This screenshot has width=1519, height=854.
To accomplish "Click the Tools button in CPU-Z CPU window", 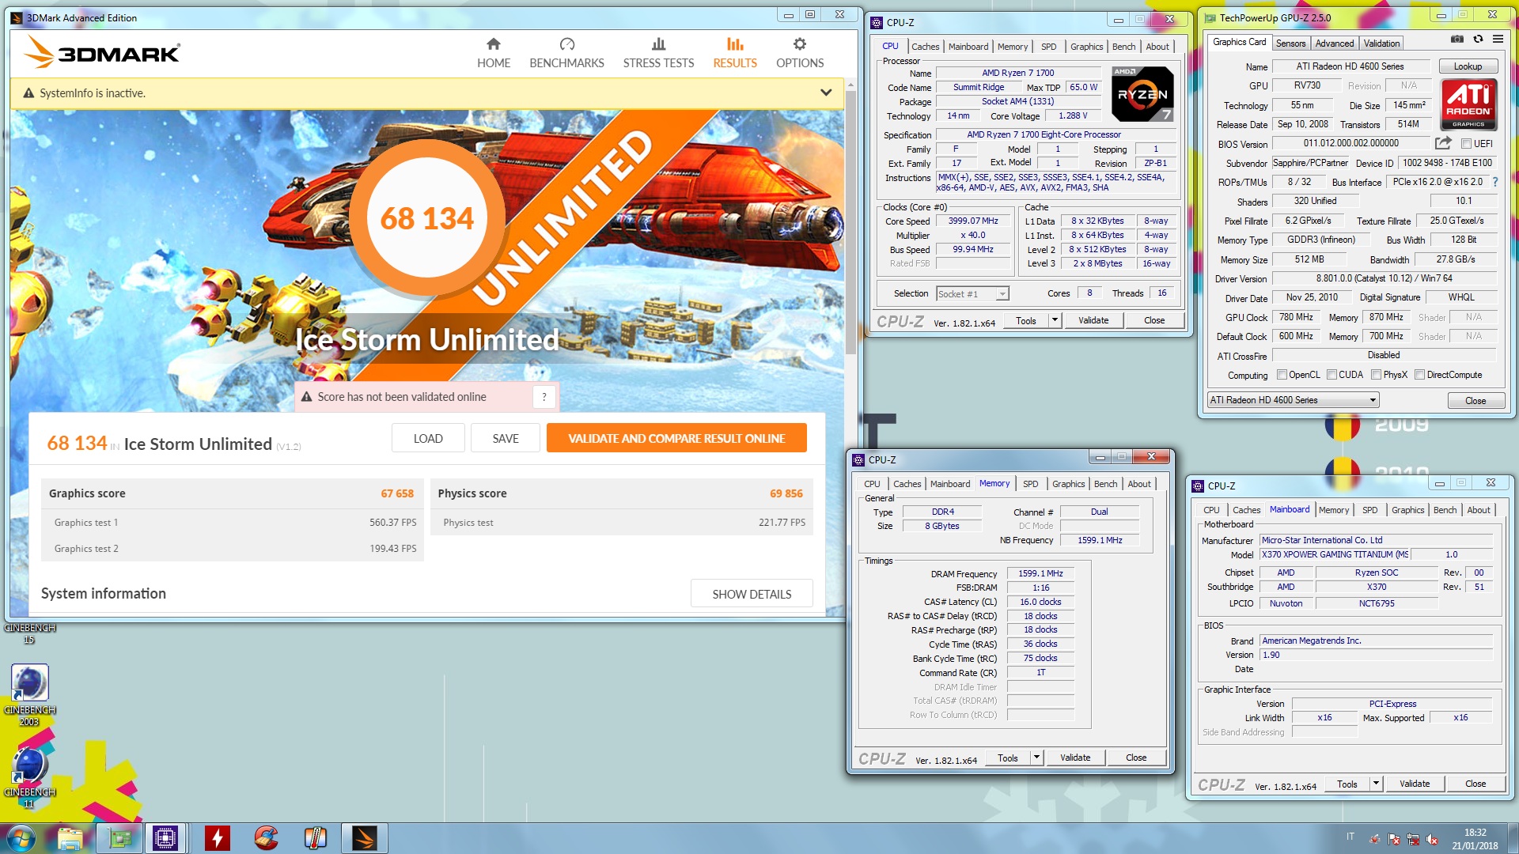I will [1026, 320].
